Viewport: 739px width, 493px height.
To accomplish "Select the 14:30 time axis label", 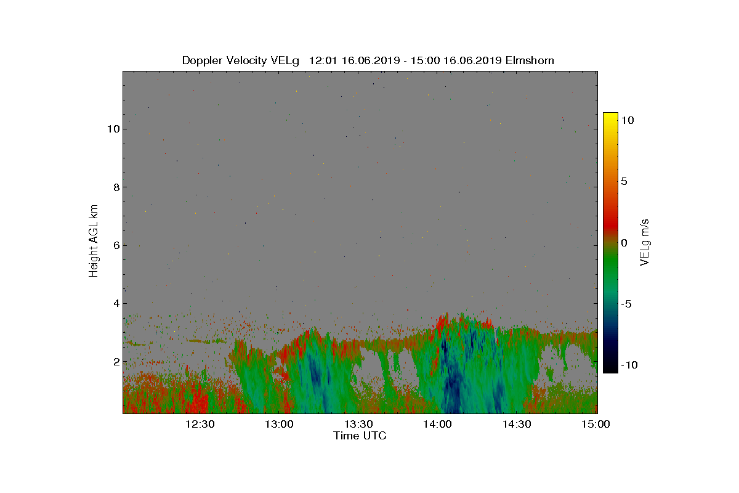I will 517,424.
